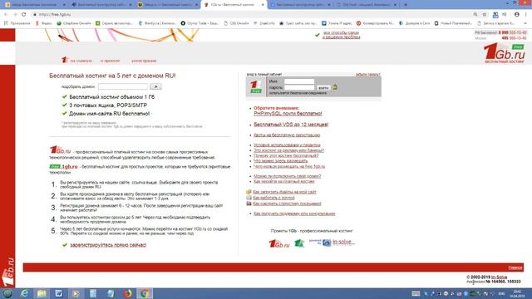The width and height of the screenshot is (532, 299).
Task: Open File Explorer folder icon in taskbar
Action: 42,293
